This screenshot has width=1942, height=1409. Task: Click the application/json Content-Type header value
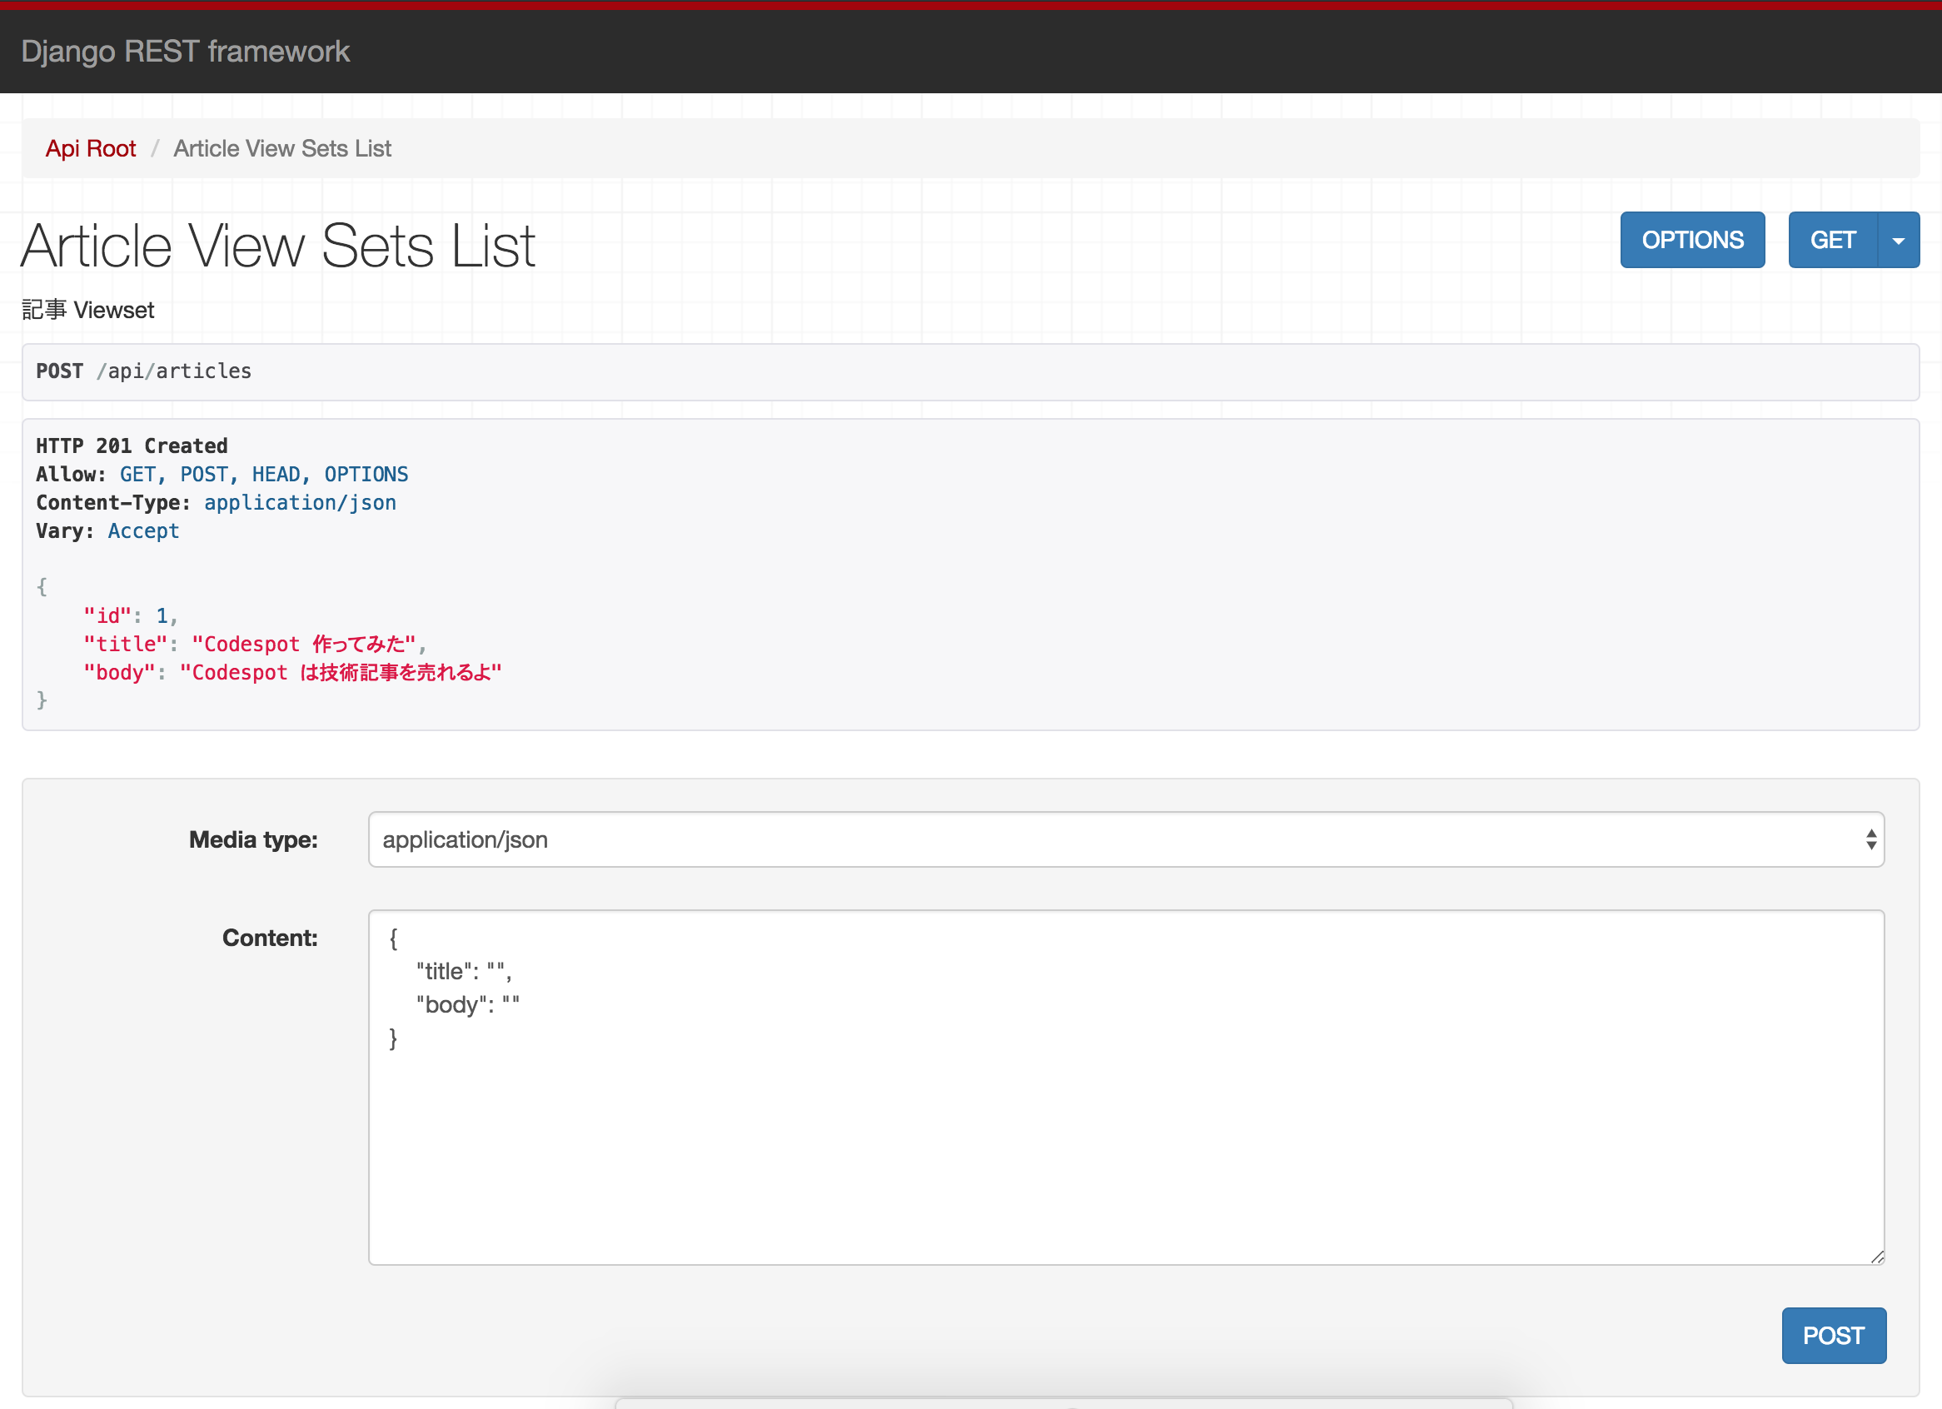tap(300, 503)
